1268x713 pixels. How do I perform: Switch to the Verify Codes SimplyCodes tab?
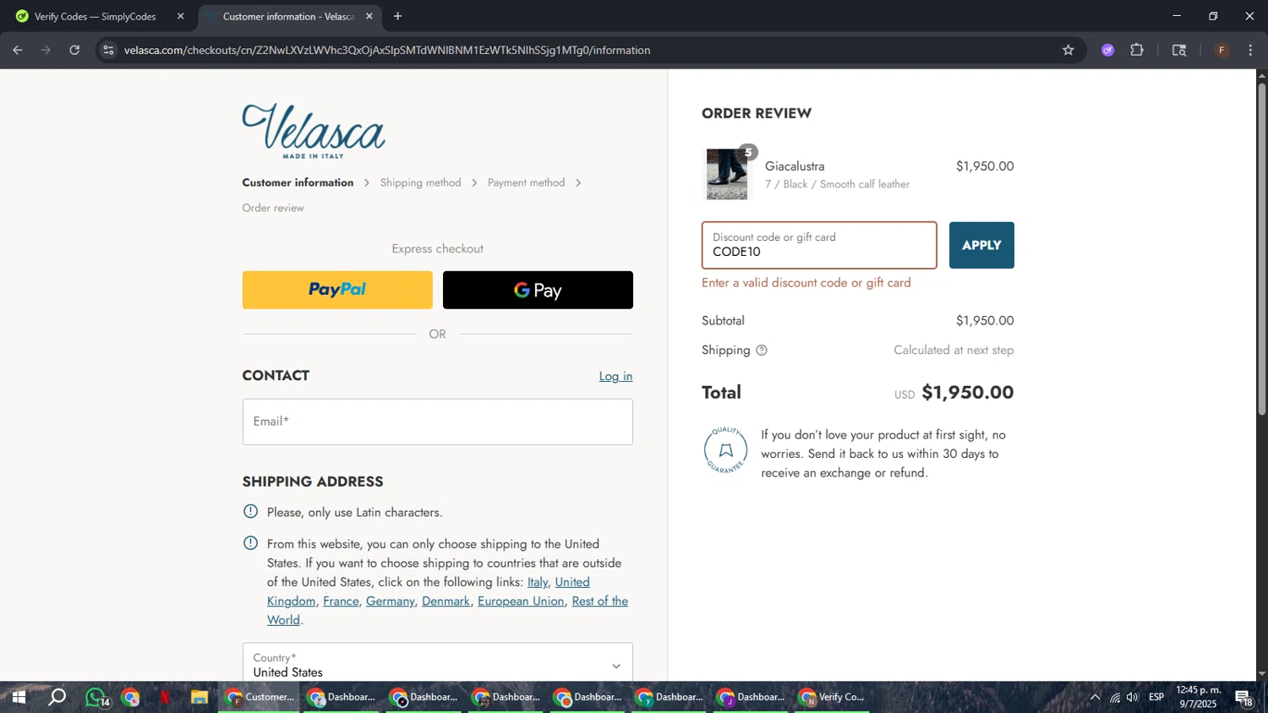[x=95, y=16]
